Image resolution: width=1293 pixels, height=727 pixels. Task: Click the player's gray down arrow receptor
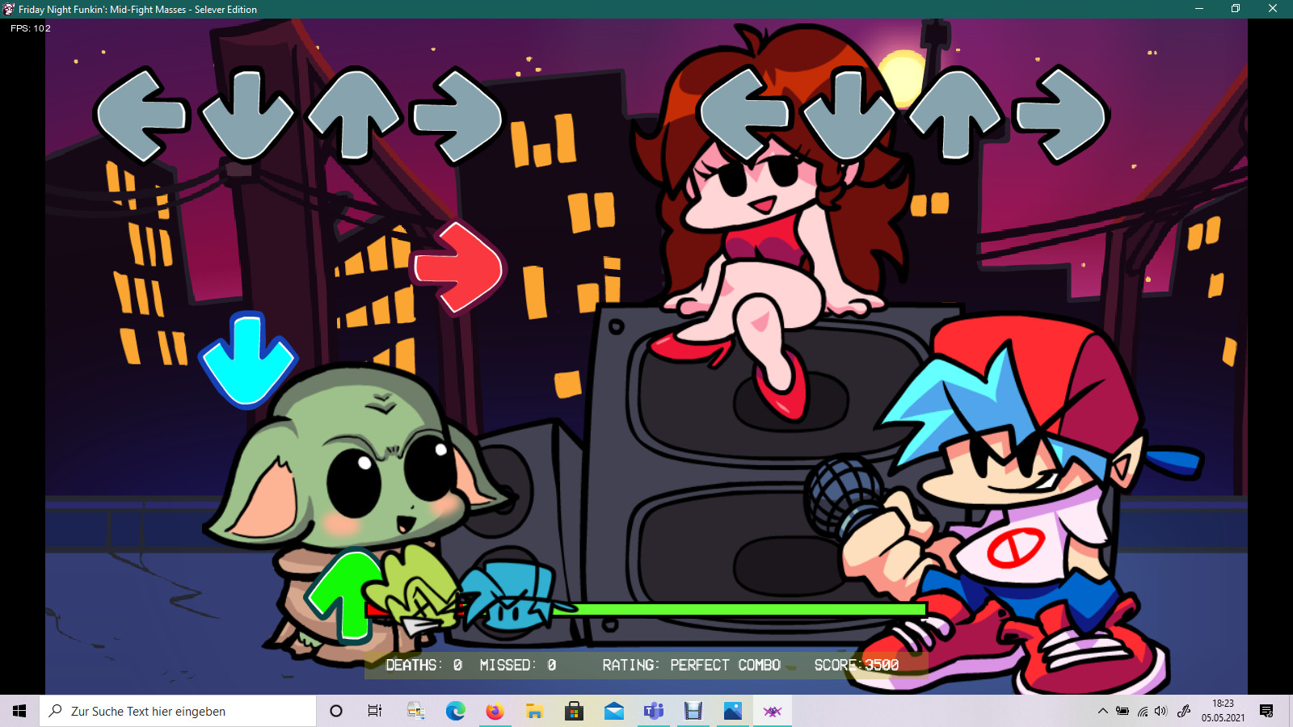[849, 115]
